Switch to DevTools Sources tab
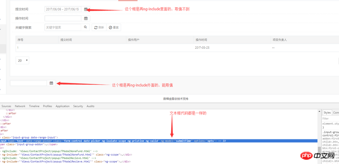Viewport: 339px width, 164px height. click(x=6, y=106)
